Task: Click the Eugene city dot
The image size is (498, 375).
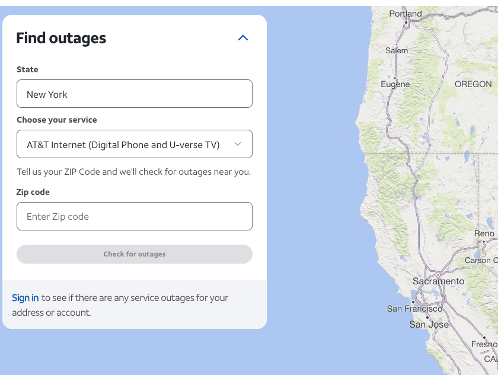Action: 394,78
